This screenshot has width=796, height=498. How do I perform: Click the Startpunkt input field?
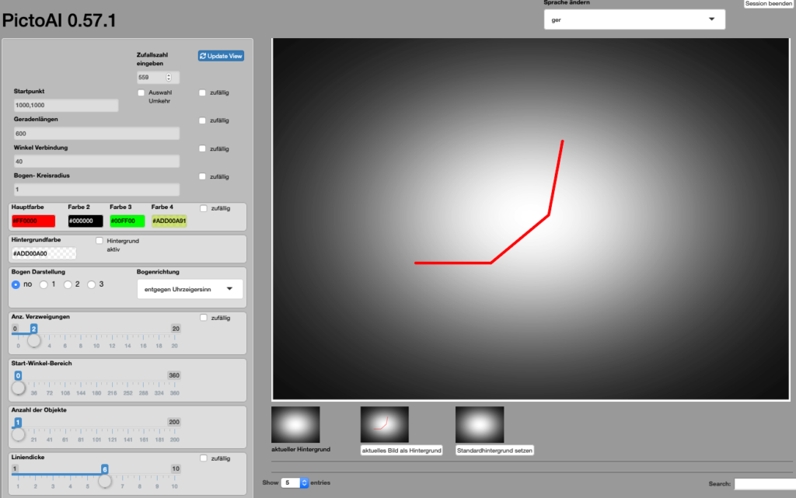click(x=66, y=106)
